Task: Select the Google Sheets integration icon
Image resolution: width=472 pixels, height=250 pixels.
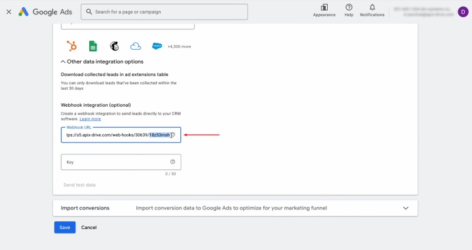Action: (93, 46)
